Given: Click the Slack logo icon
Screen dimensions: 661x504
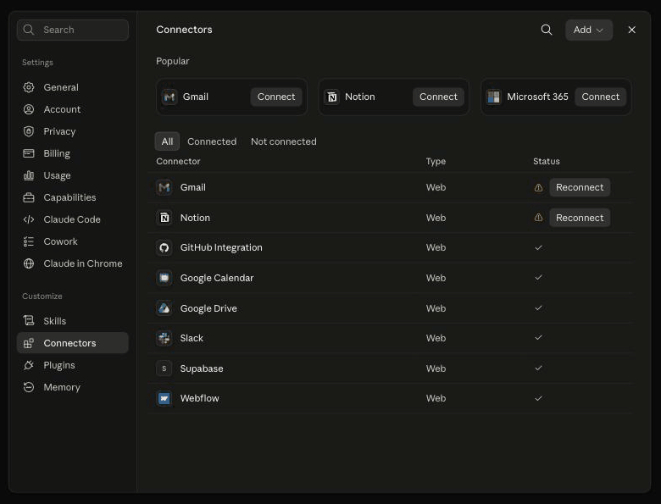Looking at the screenshot, I should (164, 338).
